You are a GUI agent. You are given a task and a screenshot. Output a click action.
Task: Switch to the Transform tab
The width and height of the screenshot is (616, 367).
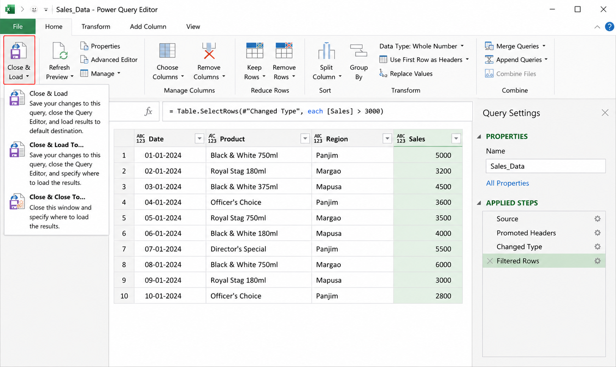(96, 27)
